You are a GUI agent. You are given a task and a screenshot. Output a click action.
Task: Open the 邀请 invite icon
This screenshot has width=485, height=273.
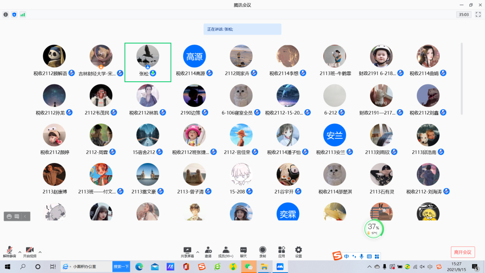(208, 251)
